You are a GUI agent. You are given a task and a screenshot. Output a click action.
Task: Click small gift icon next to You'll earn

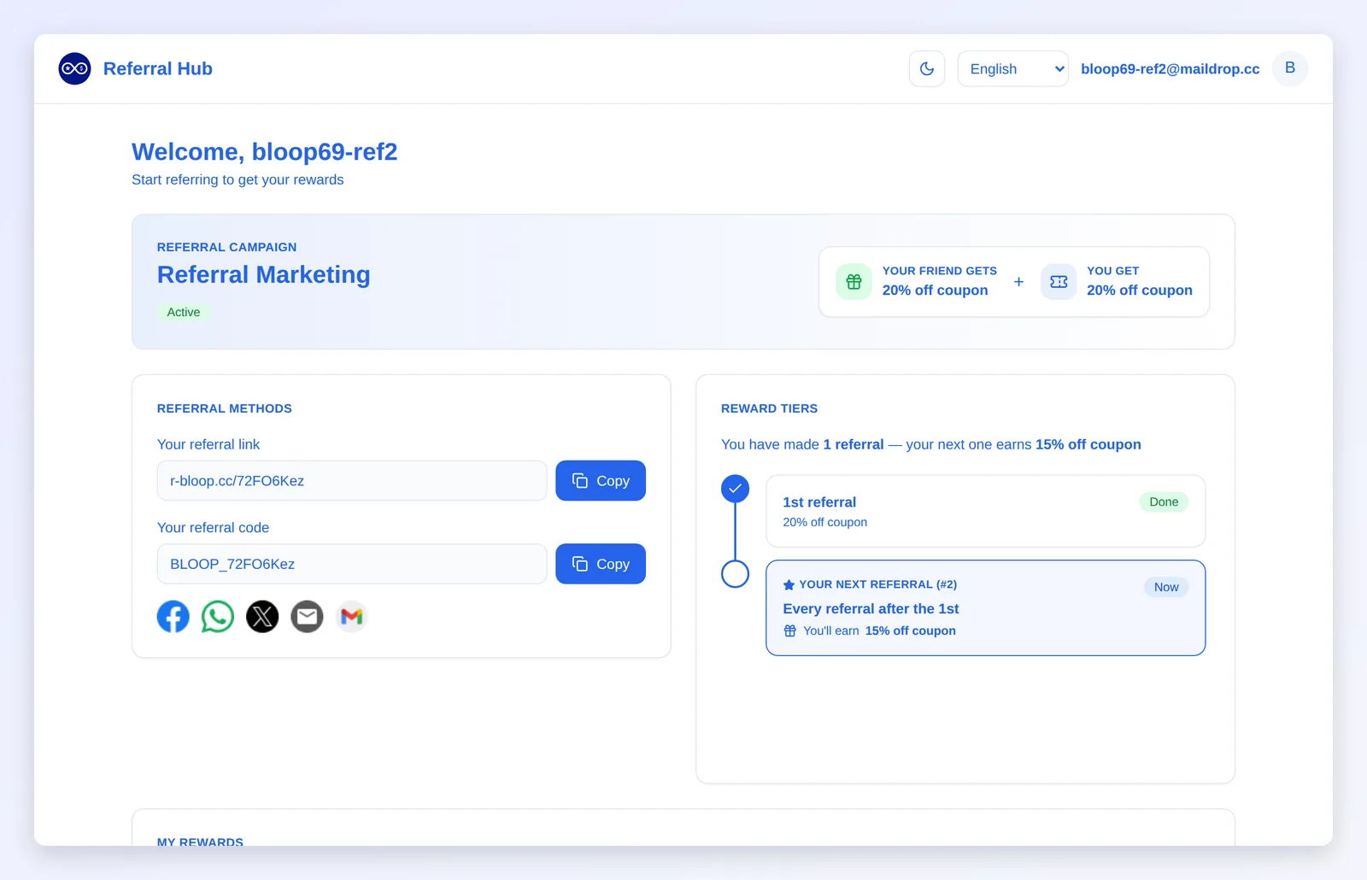coord(790,631)
